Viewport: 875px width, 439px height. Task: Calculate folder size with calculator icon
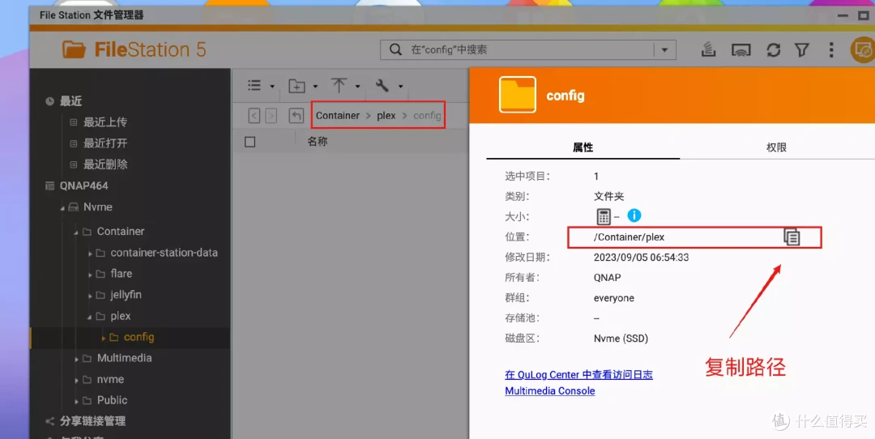point(604,216)
